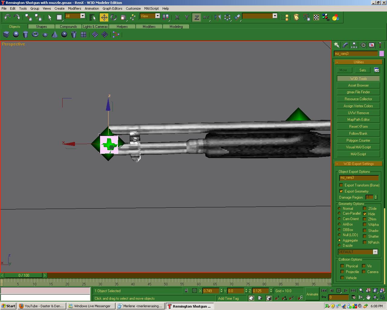Open the Material Editor colored spheres icon
The width and height of the screenshot is (387, 310).
[x=335, y=18]
